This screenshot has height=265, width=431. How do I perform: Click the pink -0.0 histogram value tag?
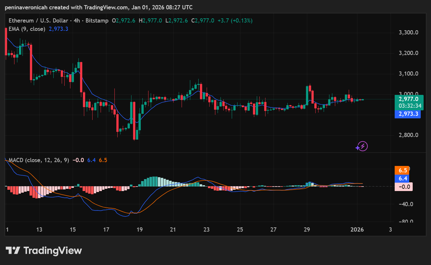pyautogui.click(x=403, y=187)
